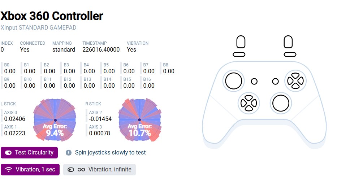This screenshot has height=179, width=337.
Task: Toggle the Test Circularity switch
Action: click(x=29, y=153)
